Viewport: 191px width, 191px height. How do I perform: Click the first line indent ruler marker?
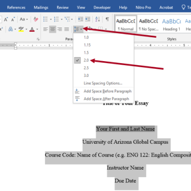16,44
